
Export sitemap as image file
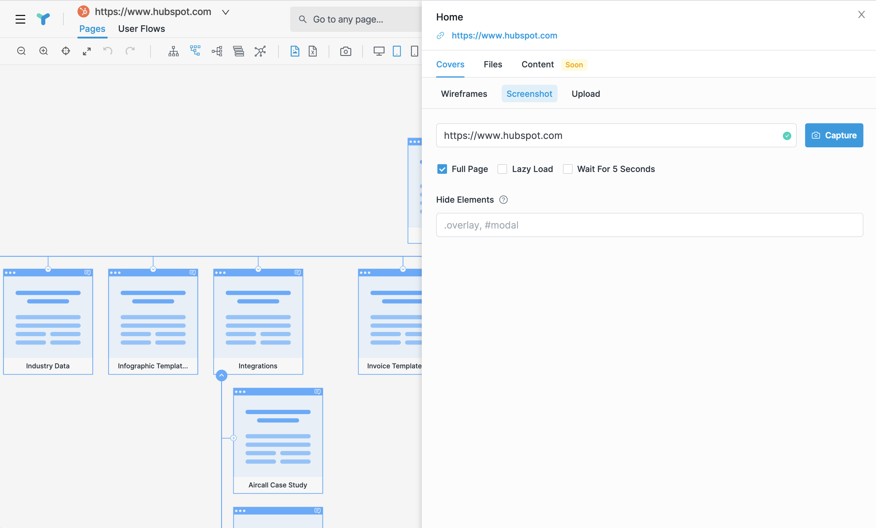click(295, 51)
